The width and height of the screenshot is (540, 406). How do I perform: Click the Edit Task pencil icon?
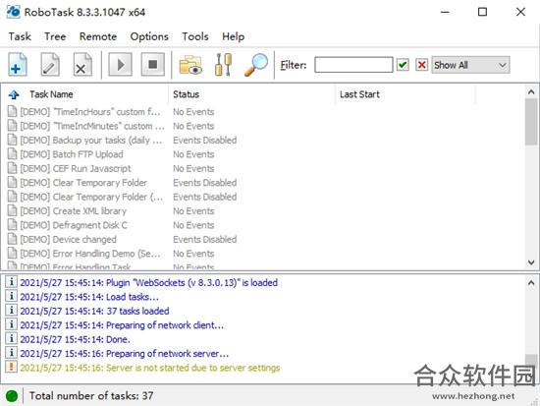click(50, 65)
